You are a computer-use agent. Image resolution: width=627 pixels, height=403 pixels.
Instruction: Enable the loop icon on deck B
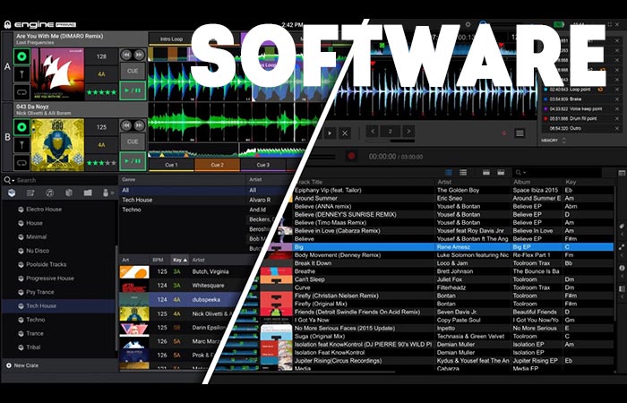coord(22,163)
